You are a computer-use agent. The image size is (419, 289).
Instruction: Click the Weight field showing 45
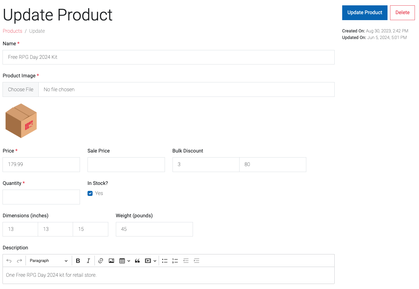154,229
